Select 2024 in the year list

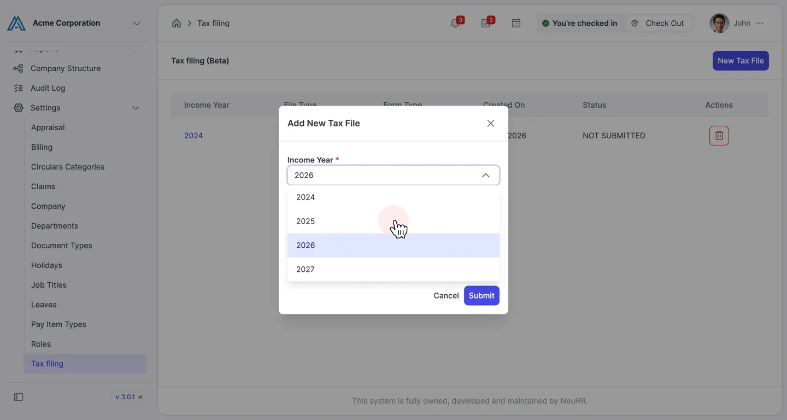(x=393, y=197)
